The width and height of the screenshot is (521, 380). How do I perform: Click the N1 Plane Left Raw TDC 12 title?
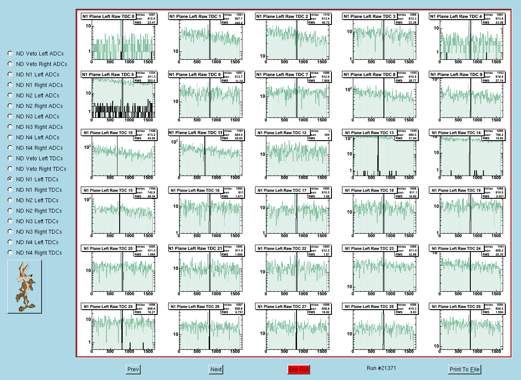tap(283, 132)
